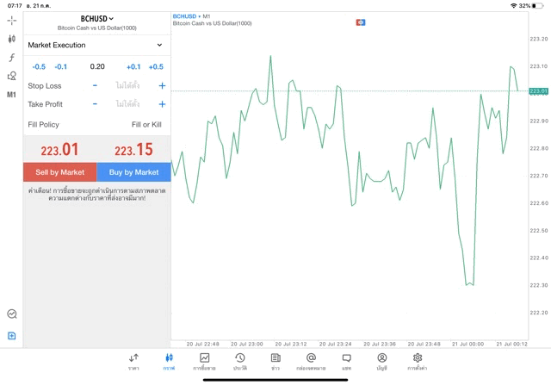Decrease Take Profit with minus button
Screen dimensions: 551x385
click(x=95, y=104)
